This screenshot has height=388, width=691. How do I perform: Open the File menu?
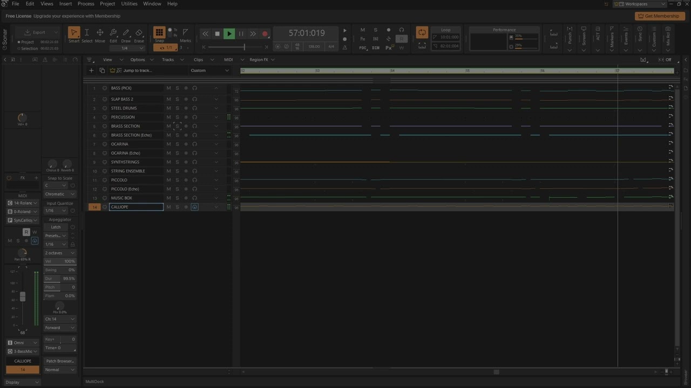click(16, 4)
